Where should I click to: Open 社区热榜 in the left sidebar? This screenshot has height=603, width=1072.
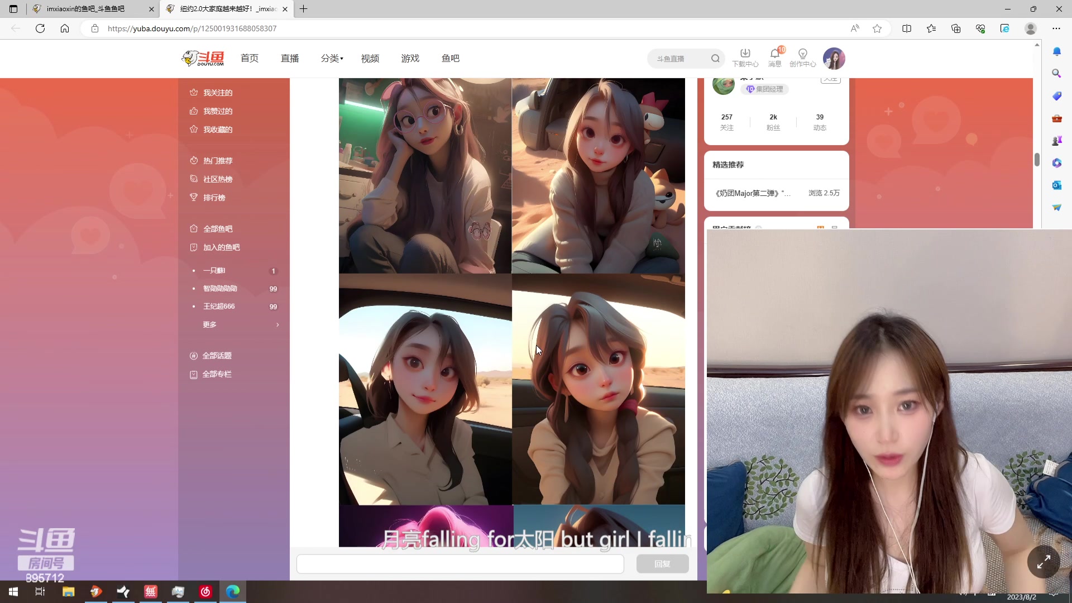pos(218,179)
